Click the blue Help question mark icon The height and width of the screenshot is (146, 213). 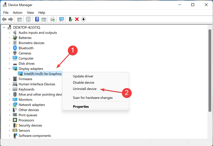click(x=37, y=19)
